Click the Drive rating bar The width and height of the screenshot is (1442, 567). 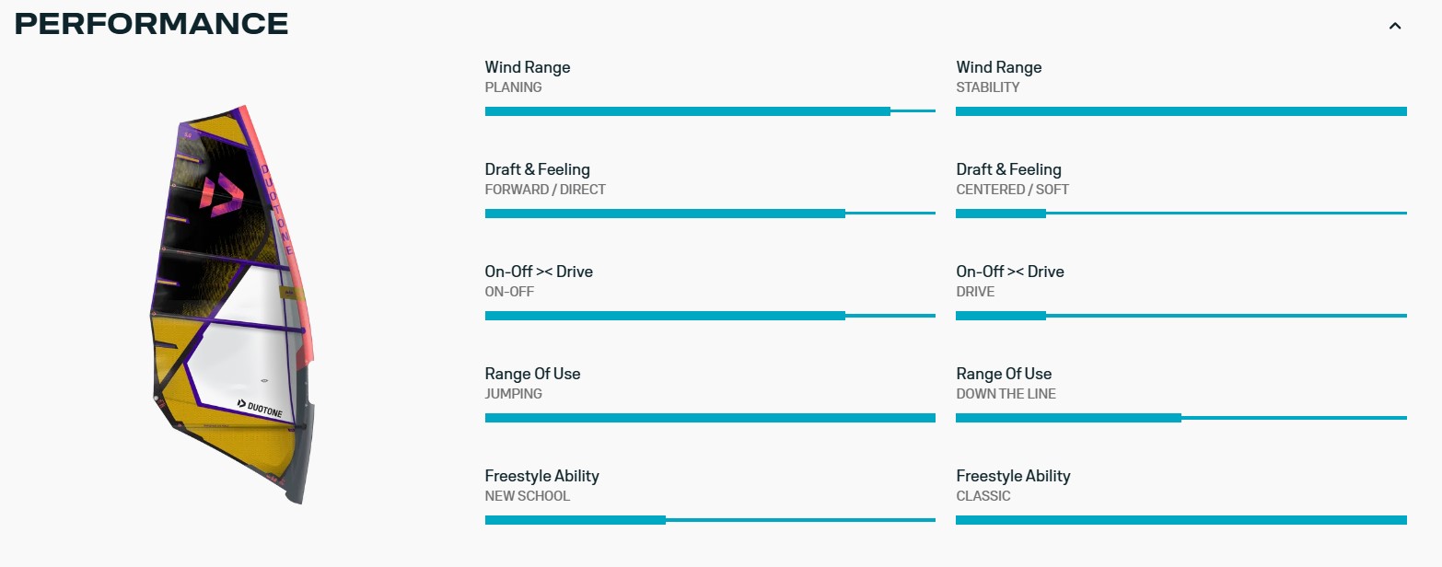pos(1181,316)
